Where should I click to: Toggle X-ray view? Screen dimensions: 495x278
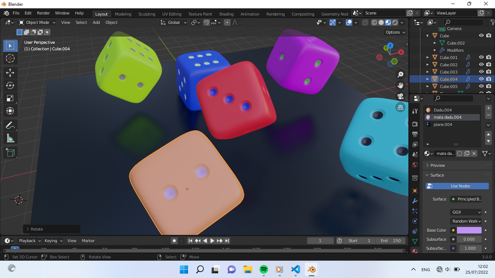(365, 22)
